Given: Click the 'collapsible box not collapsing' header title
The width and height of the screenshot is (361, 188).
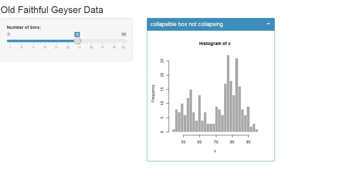Looking at the screenshot, I should [187, 24].
